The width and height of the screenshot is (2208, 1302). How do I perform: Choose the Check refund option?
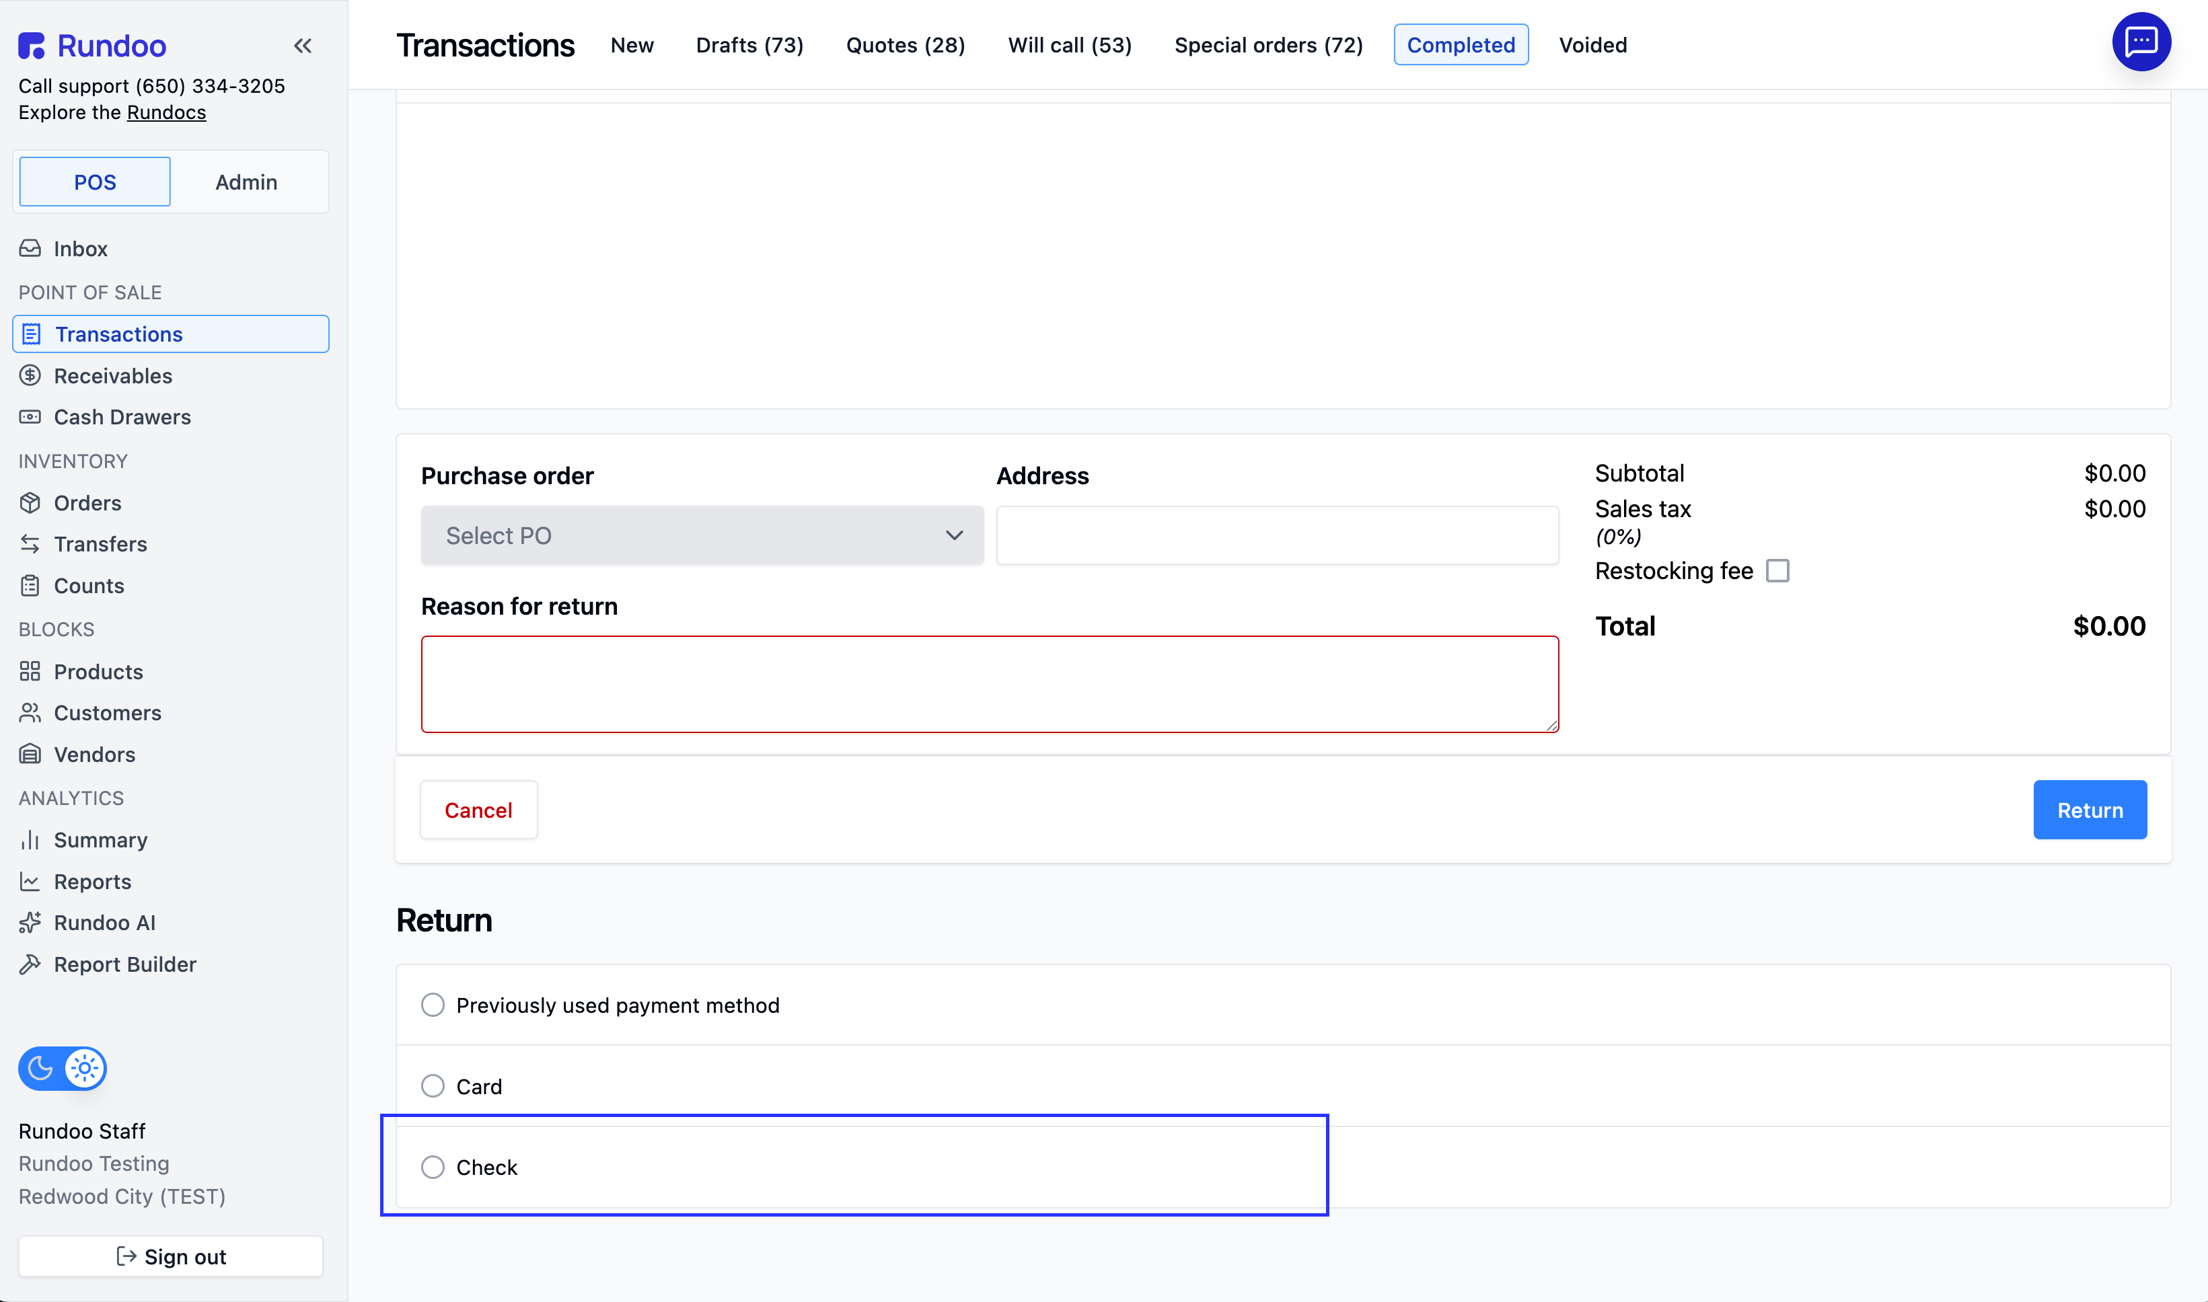pyautogui.click(x=433, y=1167)
